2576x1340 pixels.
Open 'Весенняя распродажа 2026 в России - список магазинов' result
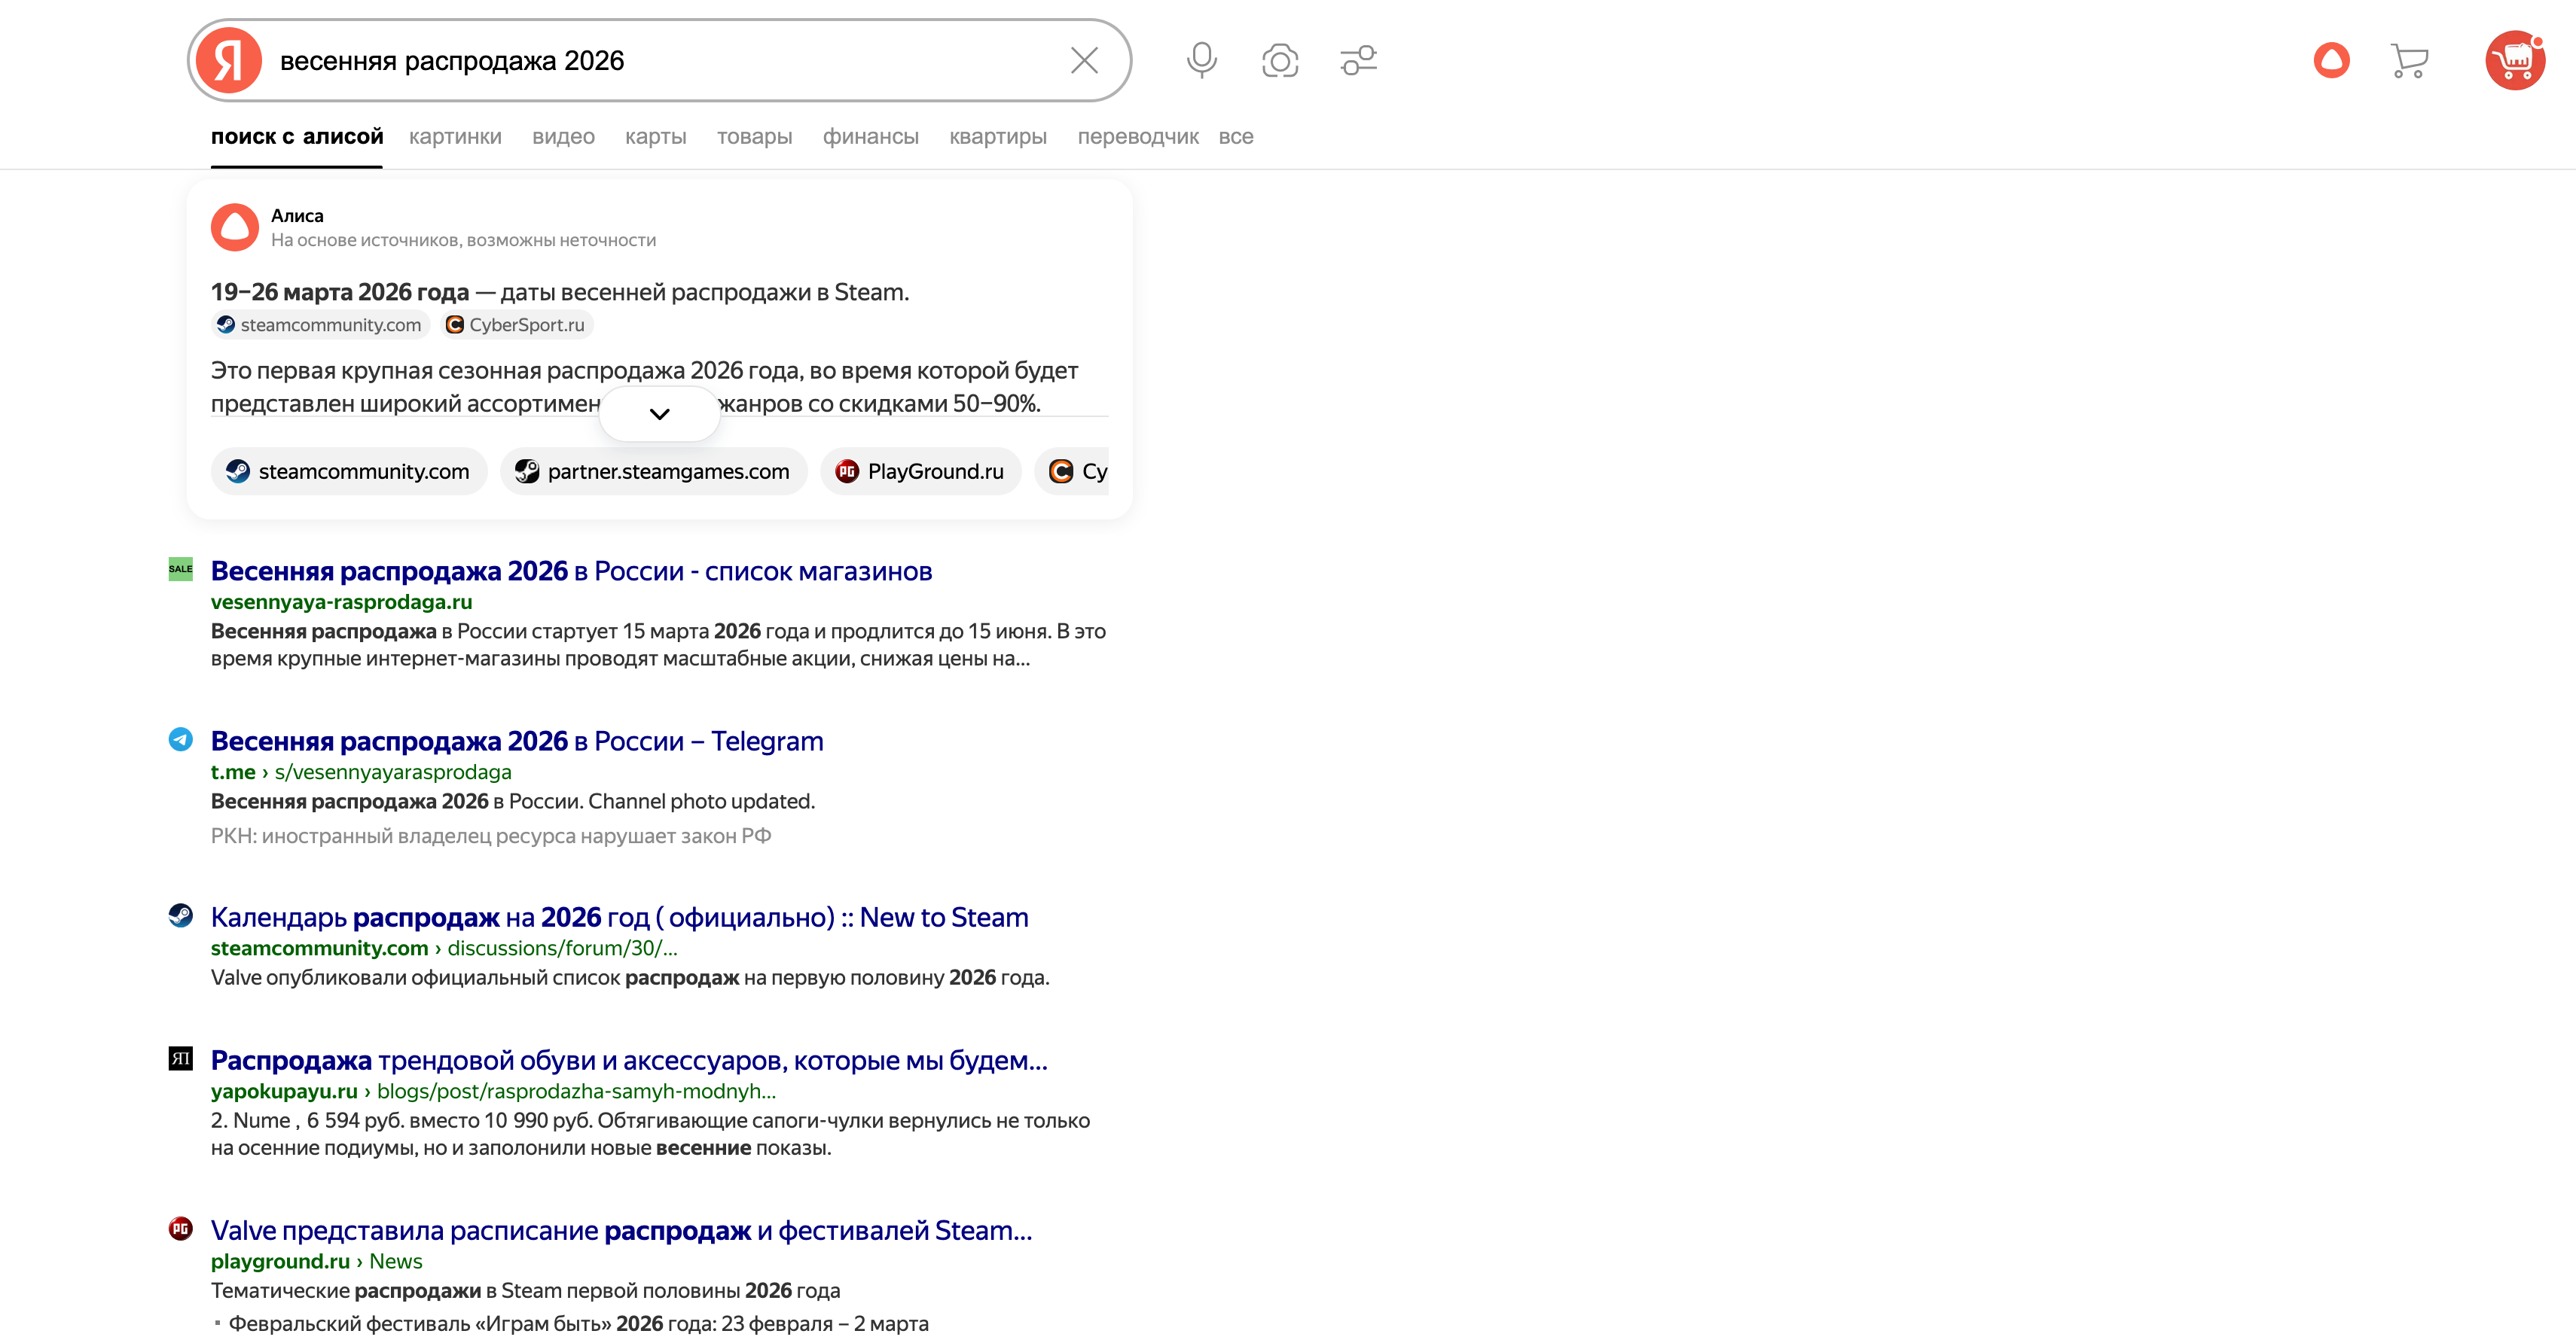pyautogui.click(x=571, y=571)
